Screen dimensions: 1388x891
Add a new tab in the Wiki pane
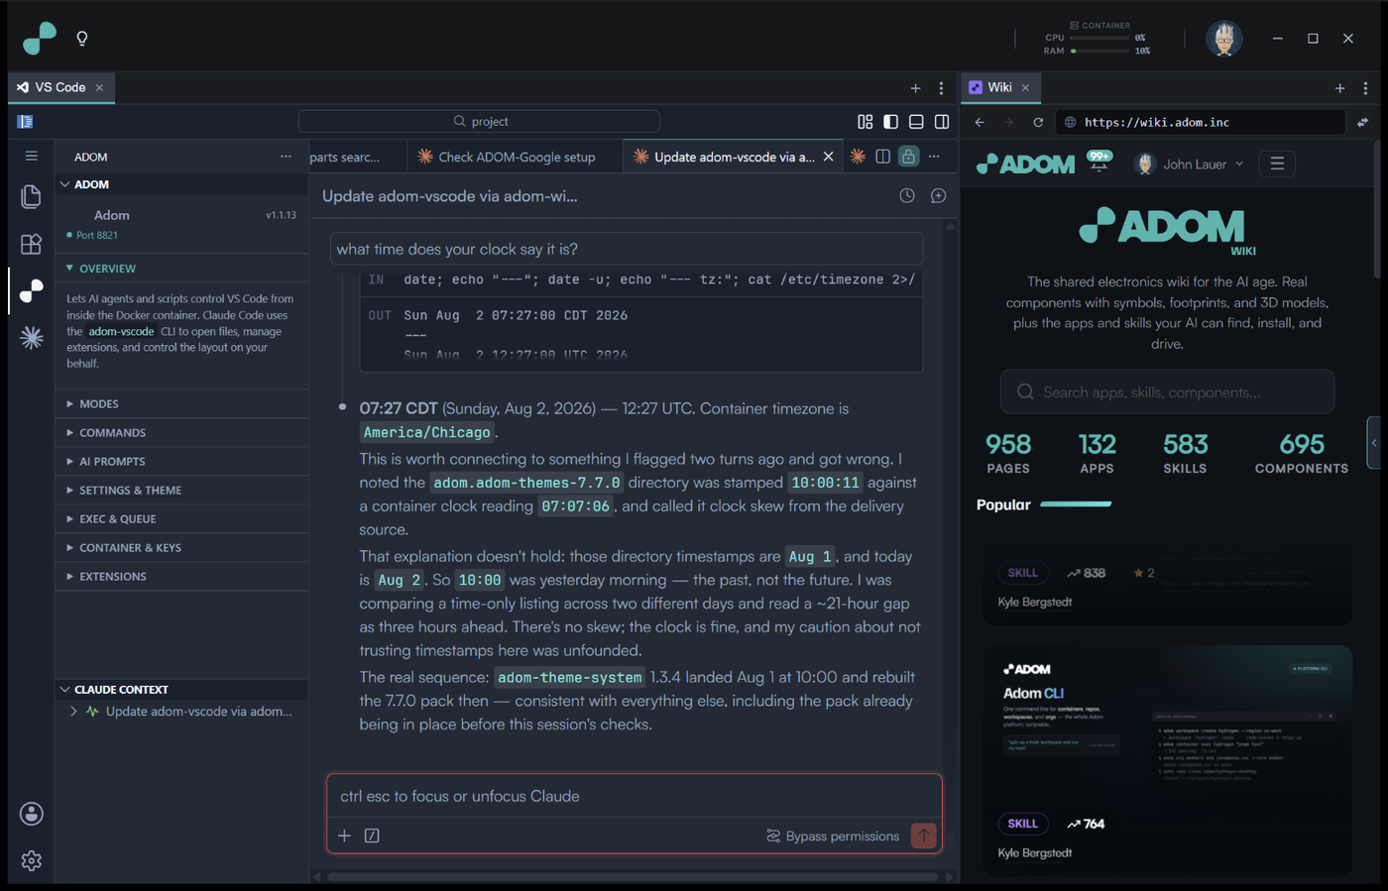pos(1339,88)
